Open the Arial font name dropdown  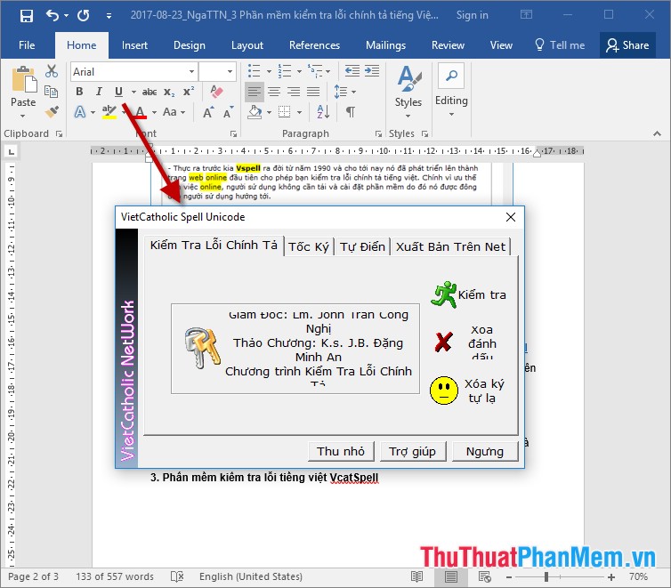191,71
